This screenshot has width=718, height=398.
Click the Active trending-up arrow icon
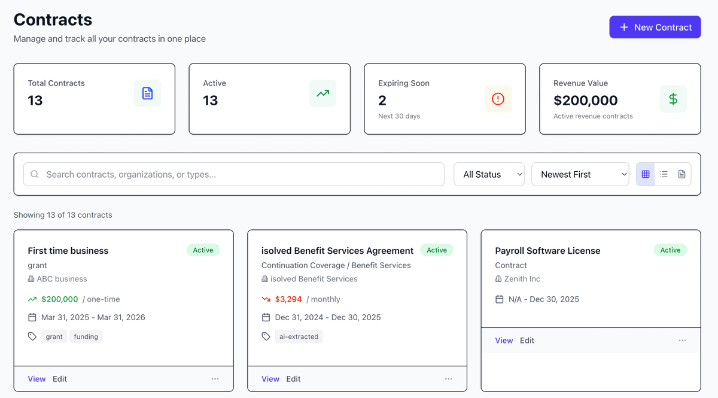tap(323, 93)
